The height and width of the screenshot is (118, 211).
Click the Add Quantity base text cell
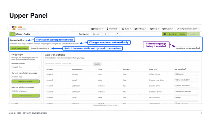(x=154, y=98)
